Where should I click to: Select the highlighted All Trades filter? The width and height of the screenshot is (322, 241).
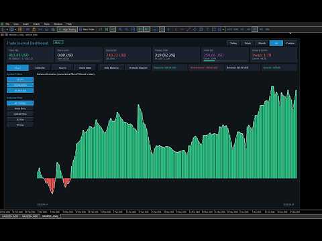tap(20, 103)
